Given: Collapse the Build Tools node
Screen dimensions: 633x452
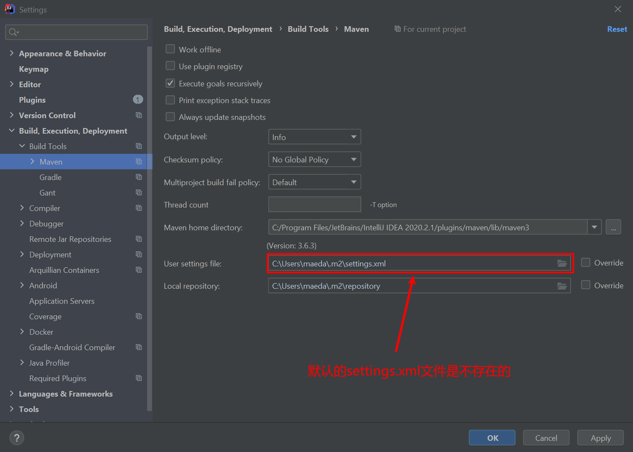Looking at the screenshot, I should (22, 146).
